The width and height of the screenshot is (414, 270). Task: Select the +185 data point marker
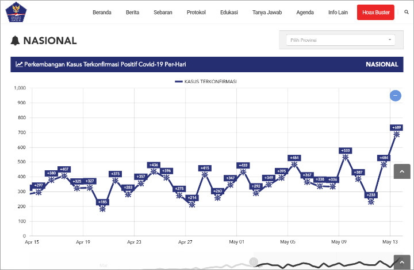coord(102,209)
